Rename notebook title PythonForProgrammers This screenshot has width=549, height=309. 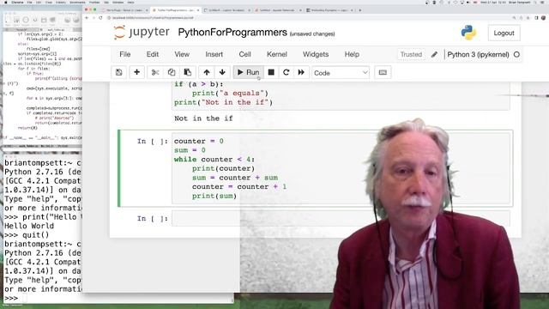point(232,33)
